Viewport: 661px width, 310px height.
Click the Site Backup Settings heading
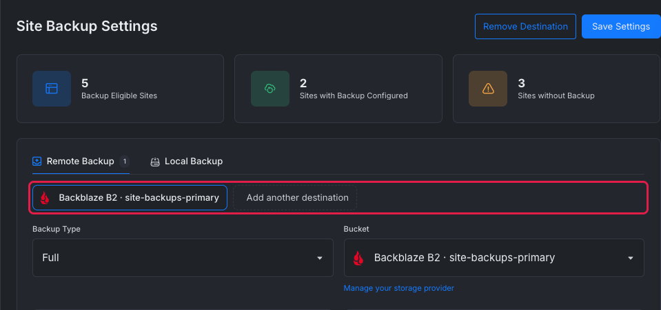[x=87, y=26]
